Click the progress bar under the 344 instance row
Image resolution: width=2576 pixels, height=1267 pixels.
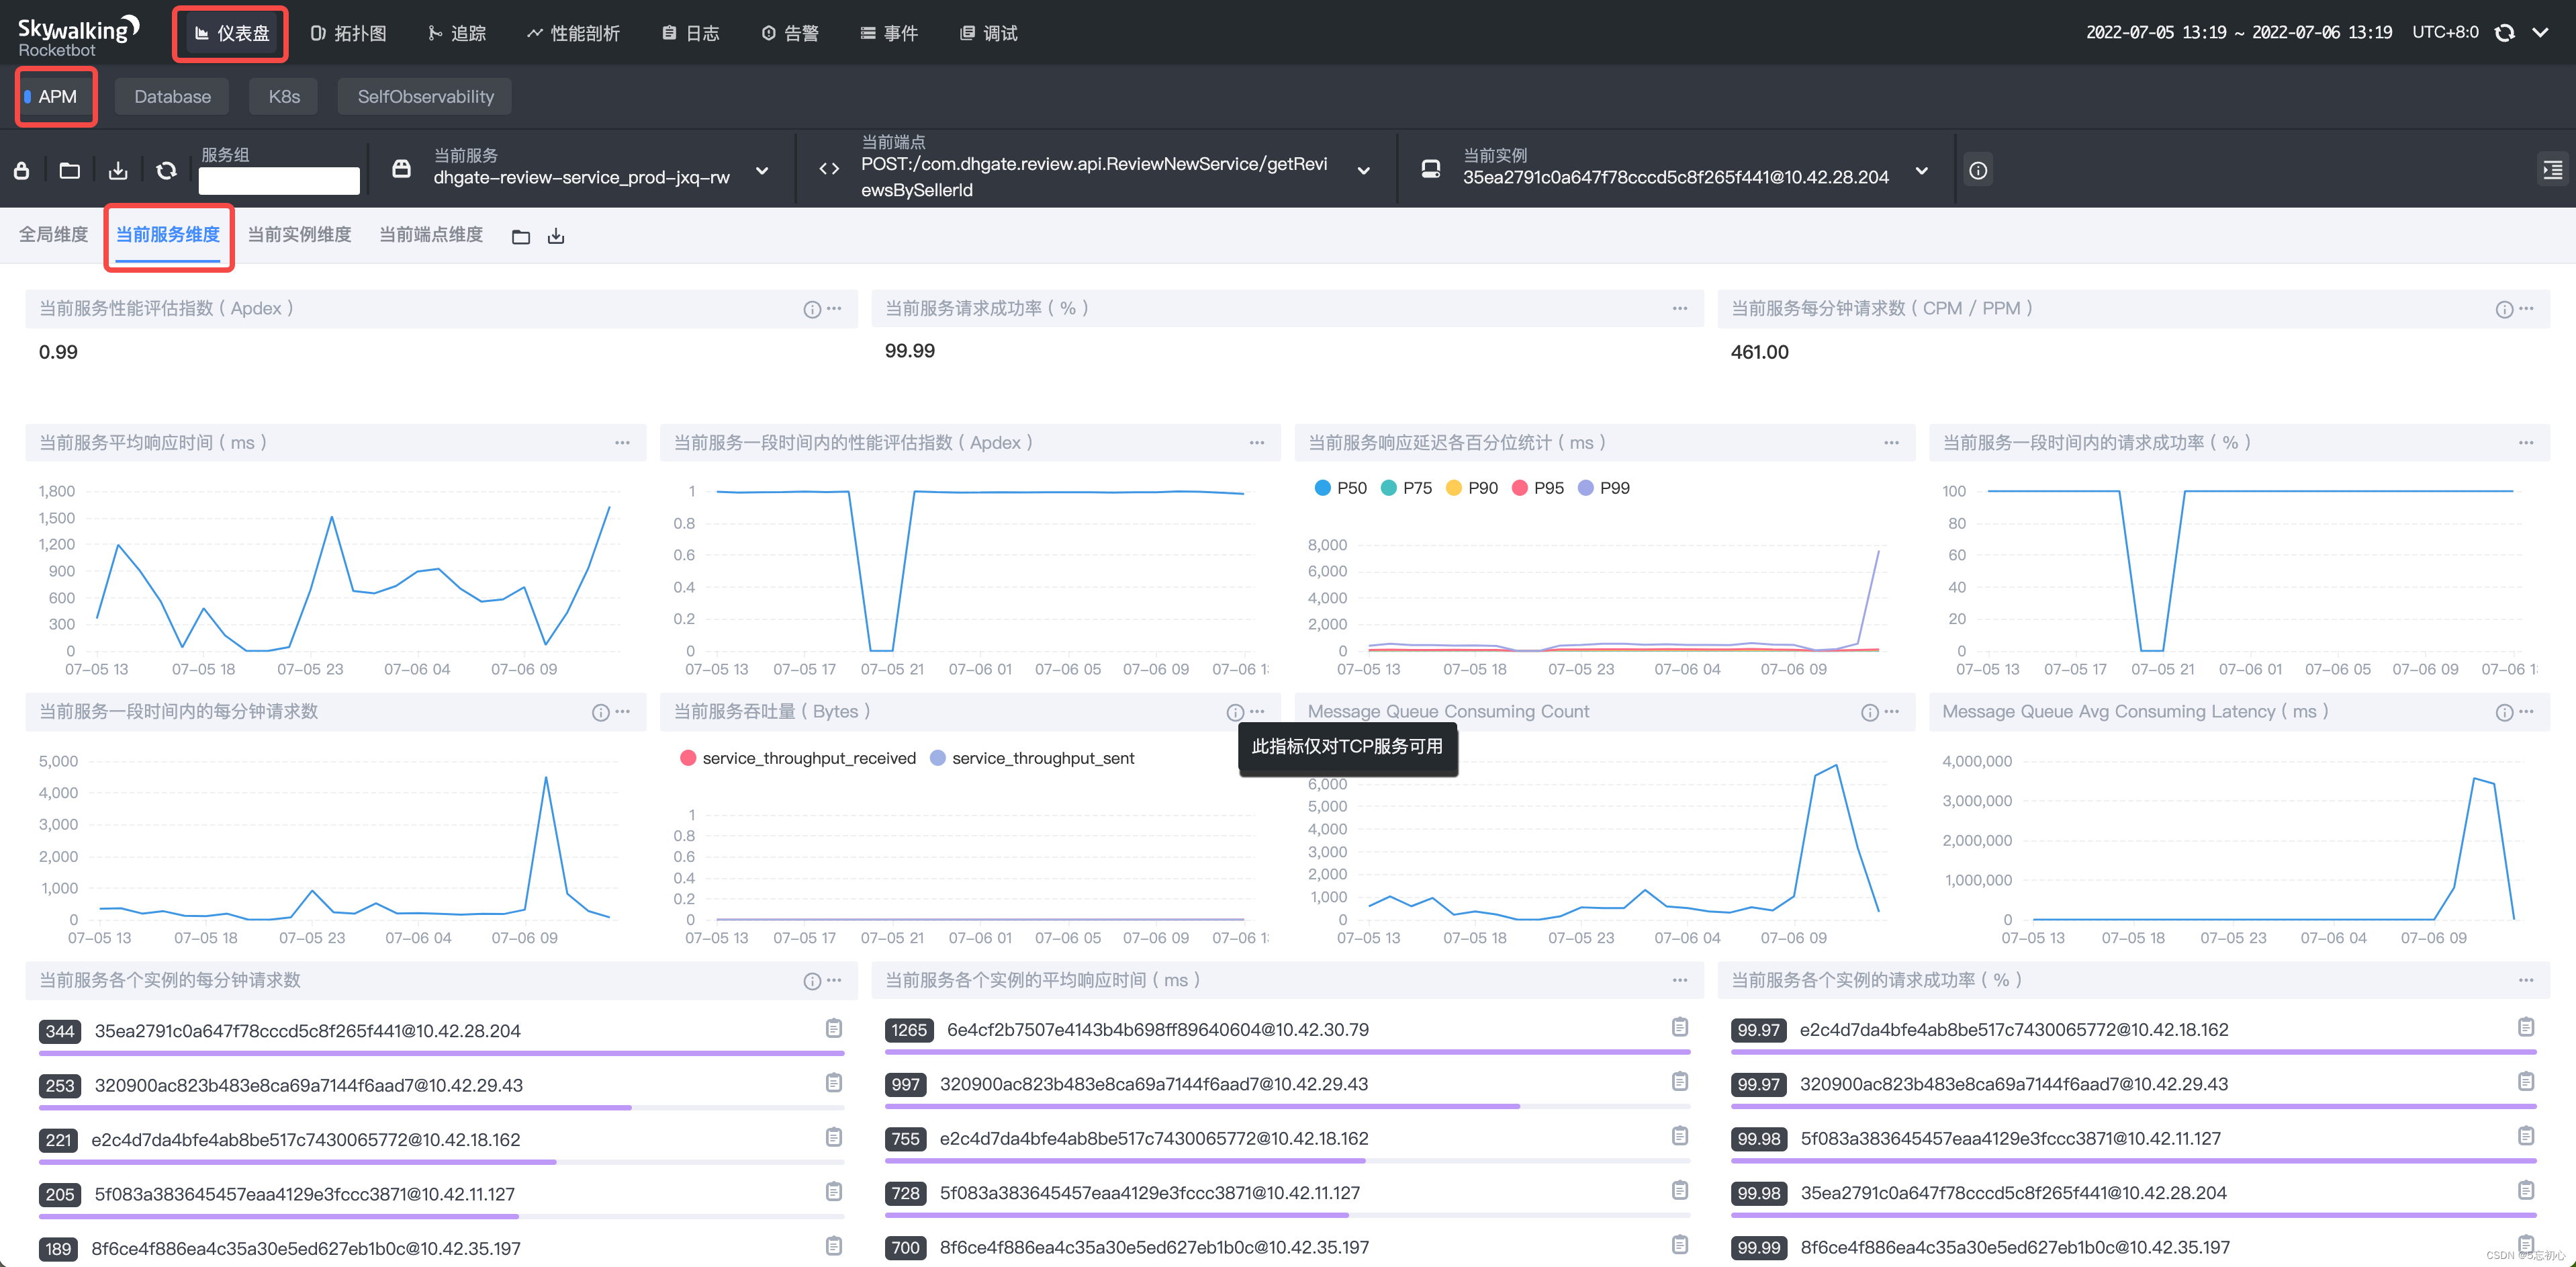click(x=441, y=1053)
